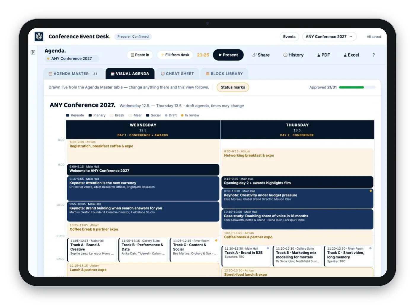Click the Prepare · Confirmed status badge

point(133,36)
